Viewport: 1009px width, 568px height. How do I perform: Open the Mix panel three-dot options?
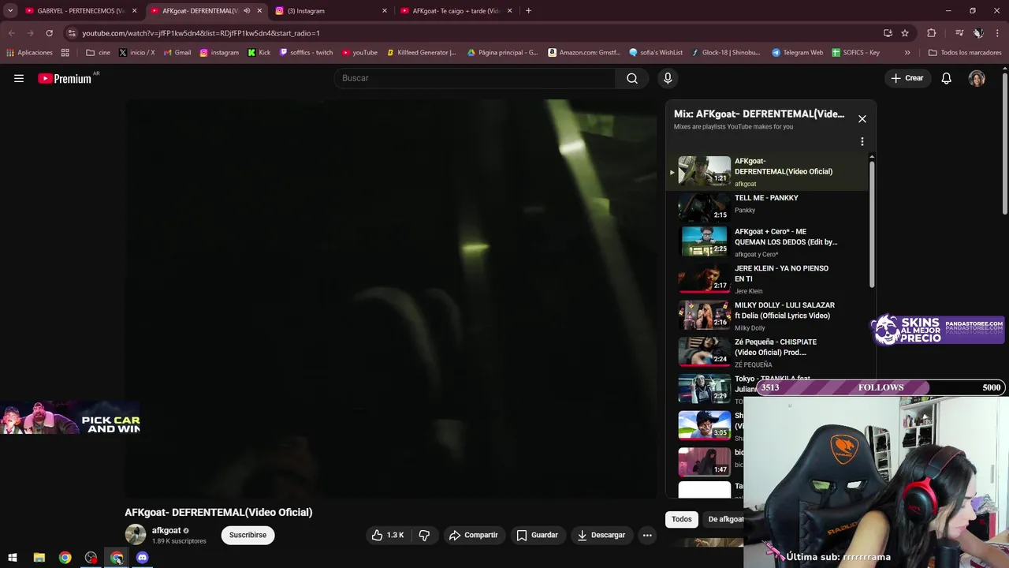tap(862, 142)
